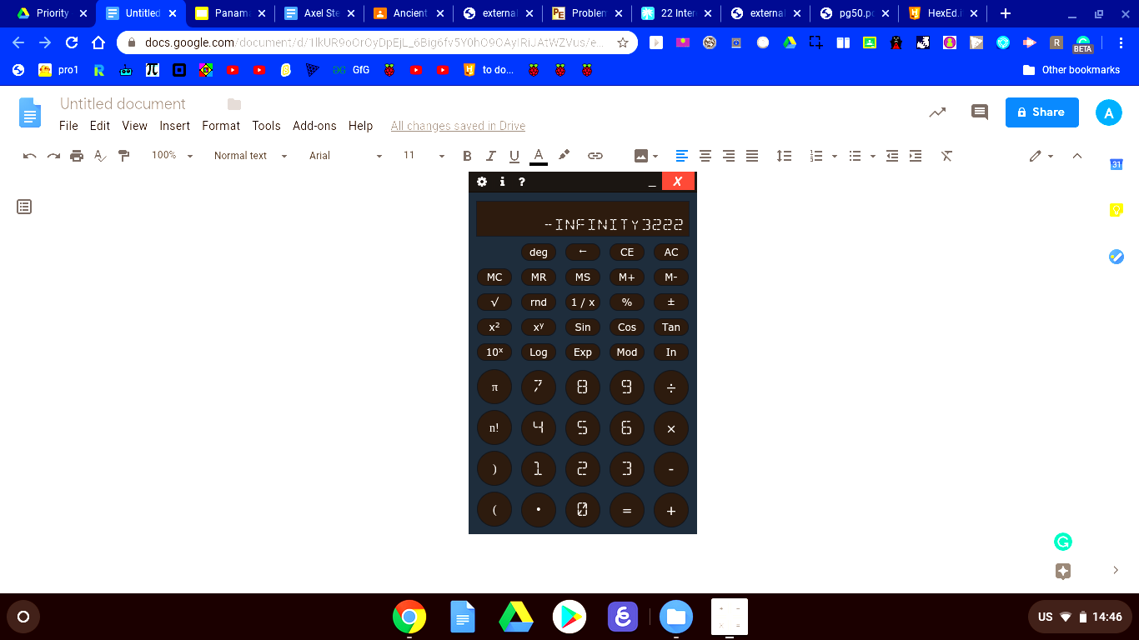Show document outline icon
The width and height of the screenshot is (1139, 640).
tap(24, 207)
